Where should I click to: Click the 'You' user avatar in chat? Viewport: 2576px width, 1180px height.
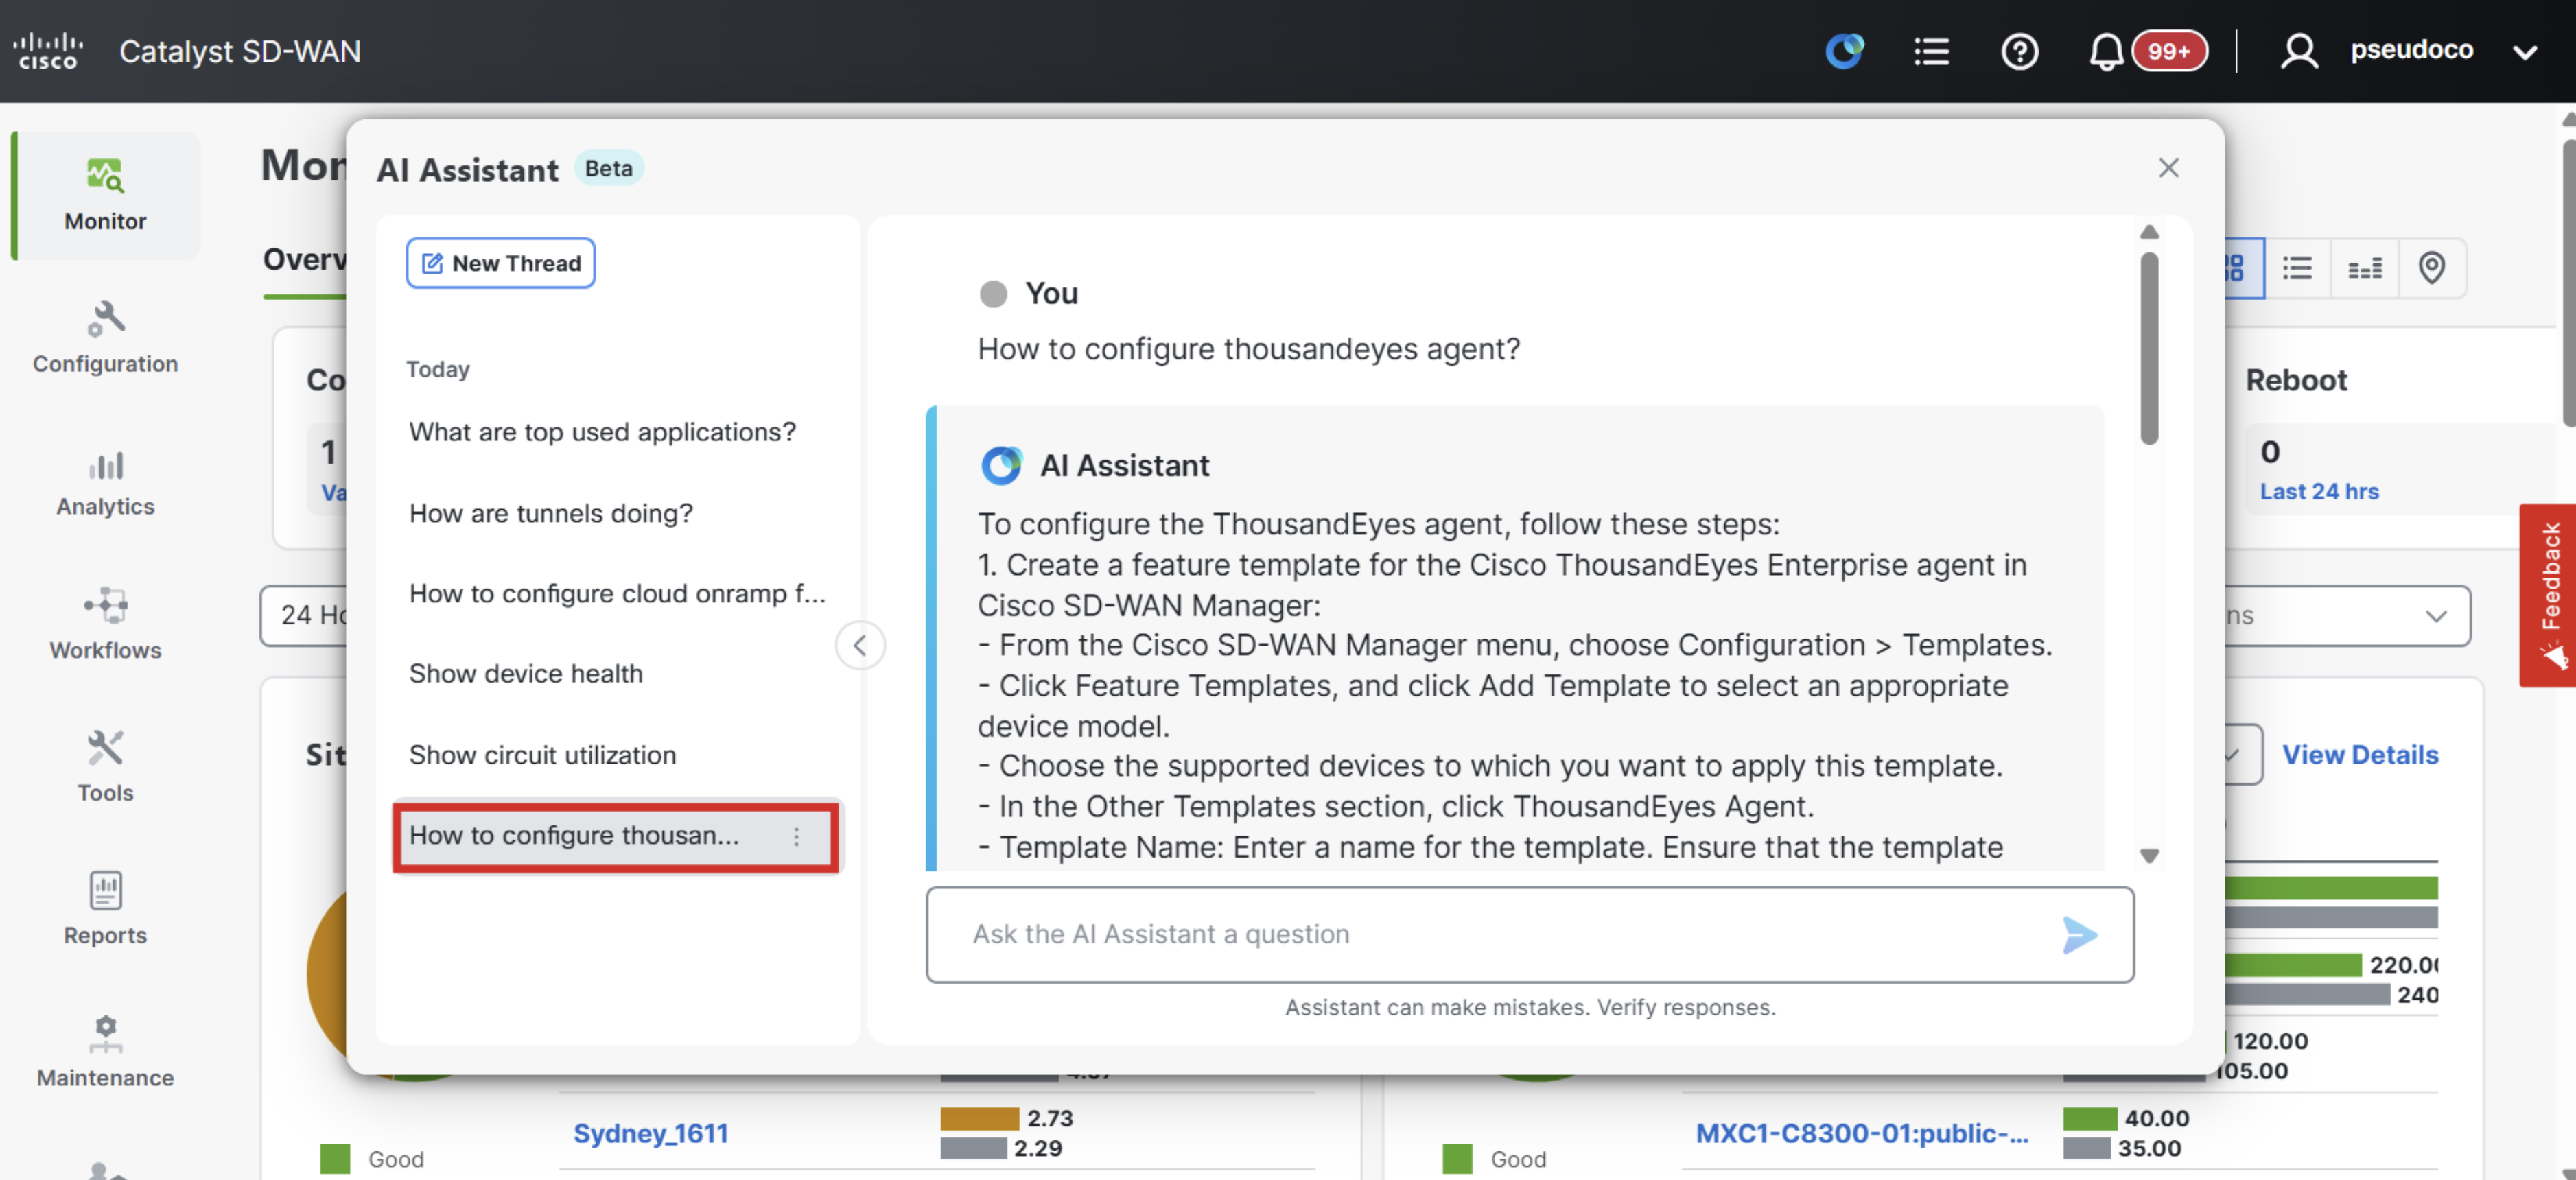tap(993, 293)
